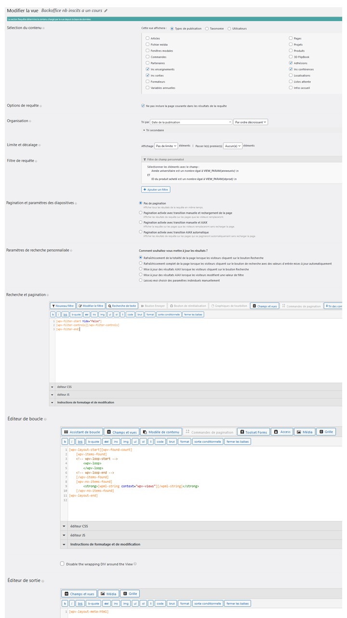
Task: Click img quicktag in loop editor
Action: tap(127, 441)
